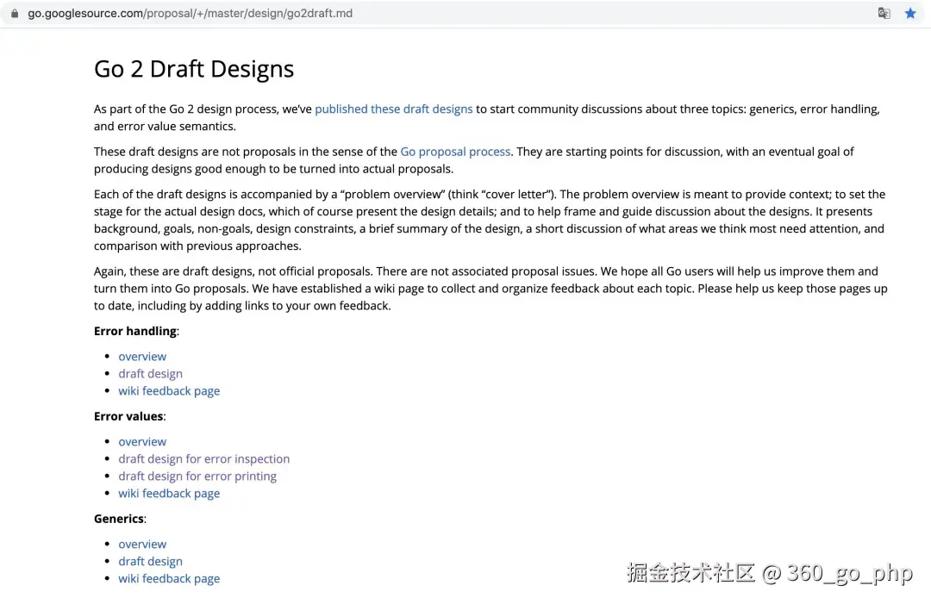Screen dimensions: 931x604
Task: Click the bold "Error values" section label
Action: tap(128, 417)
